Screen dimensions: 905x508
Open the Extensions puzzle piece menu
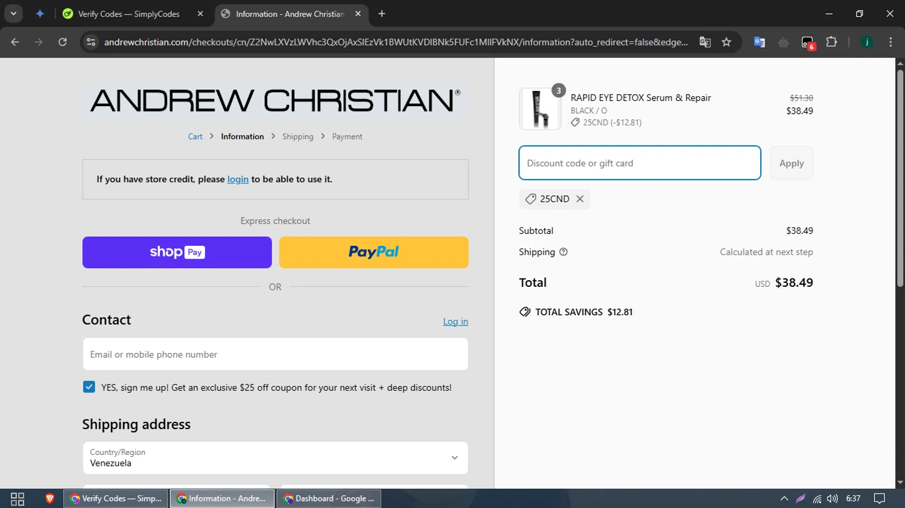pos(831,42)
